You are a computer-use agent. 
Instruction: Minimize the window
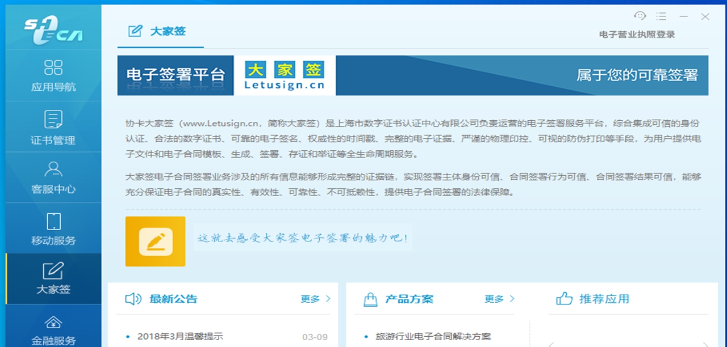click(684, 16)
